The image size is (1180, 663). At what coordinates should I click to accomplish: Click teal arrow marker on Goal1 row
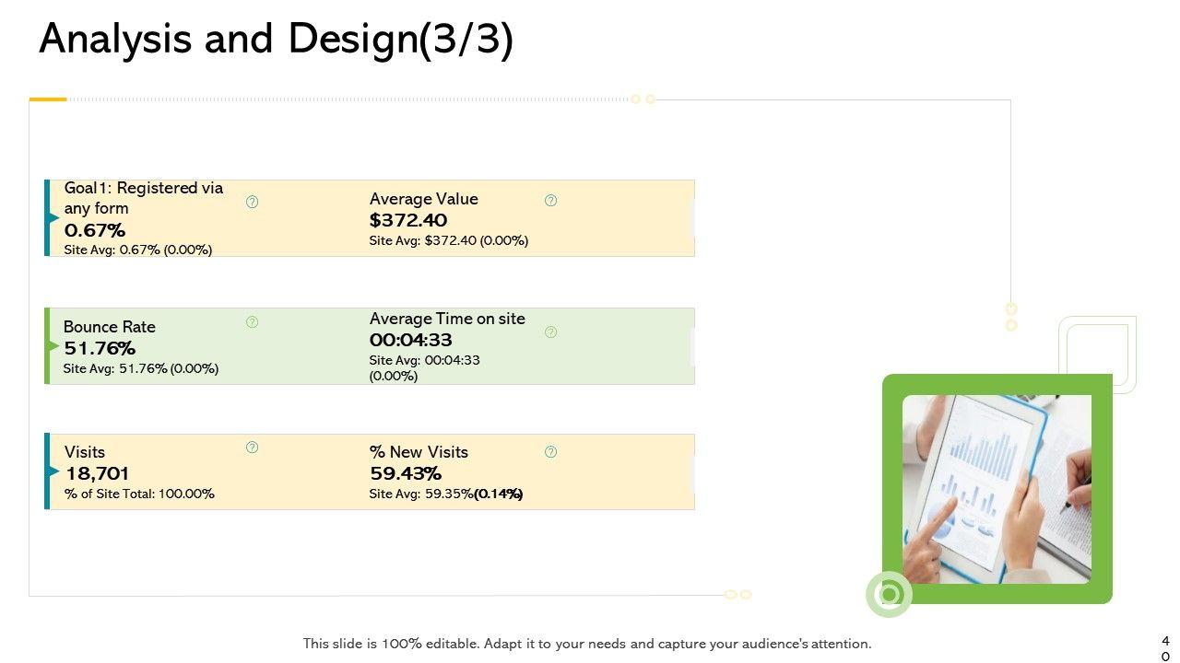pyautogui.click(x=53, y=218)
